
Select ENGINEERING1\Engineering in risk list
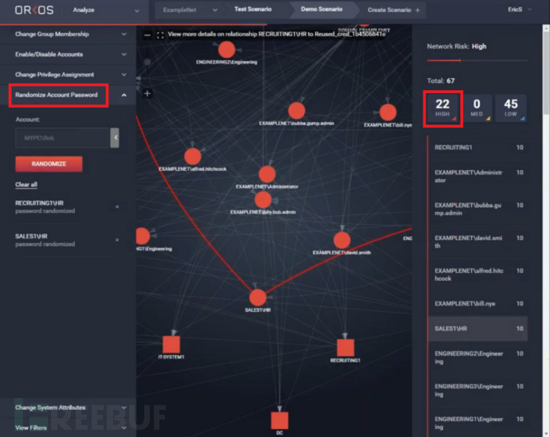point(478,423)
